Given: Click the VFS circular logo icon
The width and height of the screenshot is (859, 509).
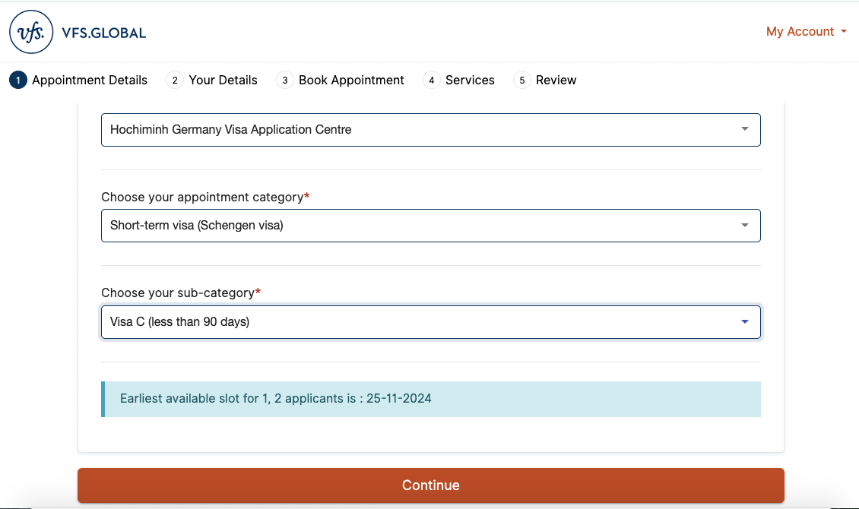Looking at the screenshot, I should click(31, 32).
